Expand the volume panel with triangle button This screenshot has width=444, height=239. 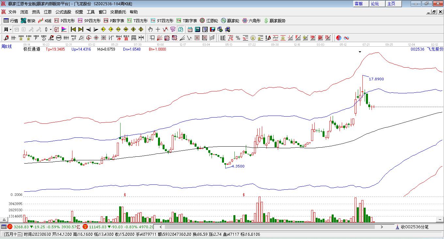coord(5,219)
